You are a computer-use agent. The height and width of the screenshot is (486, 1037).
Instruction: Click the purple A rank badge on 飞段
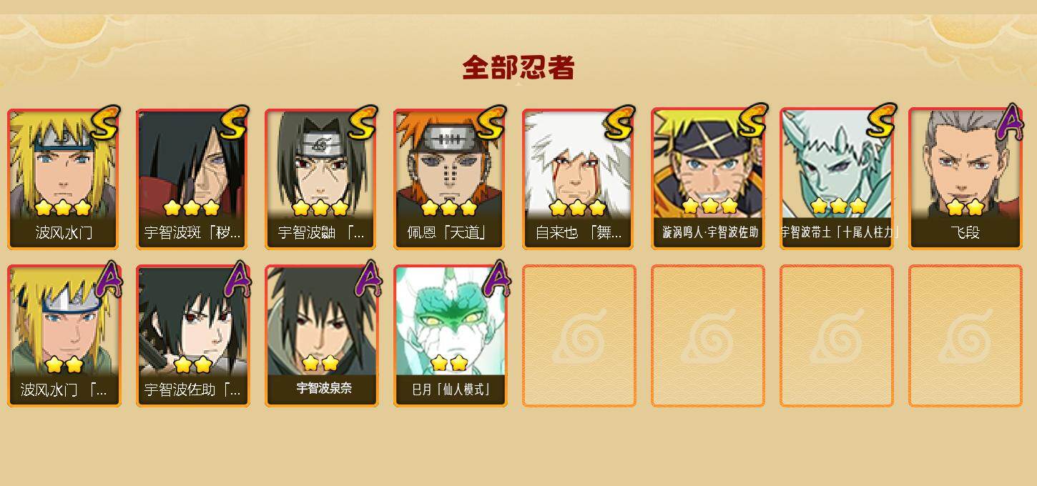pos(1010,123)
